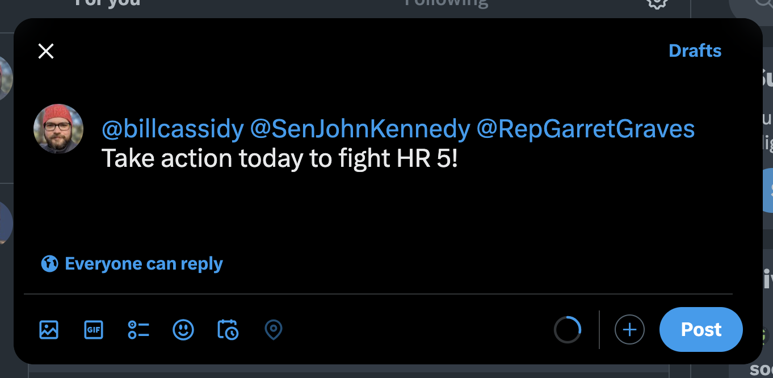Click the profile avatar in the composer

58,129
